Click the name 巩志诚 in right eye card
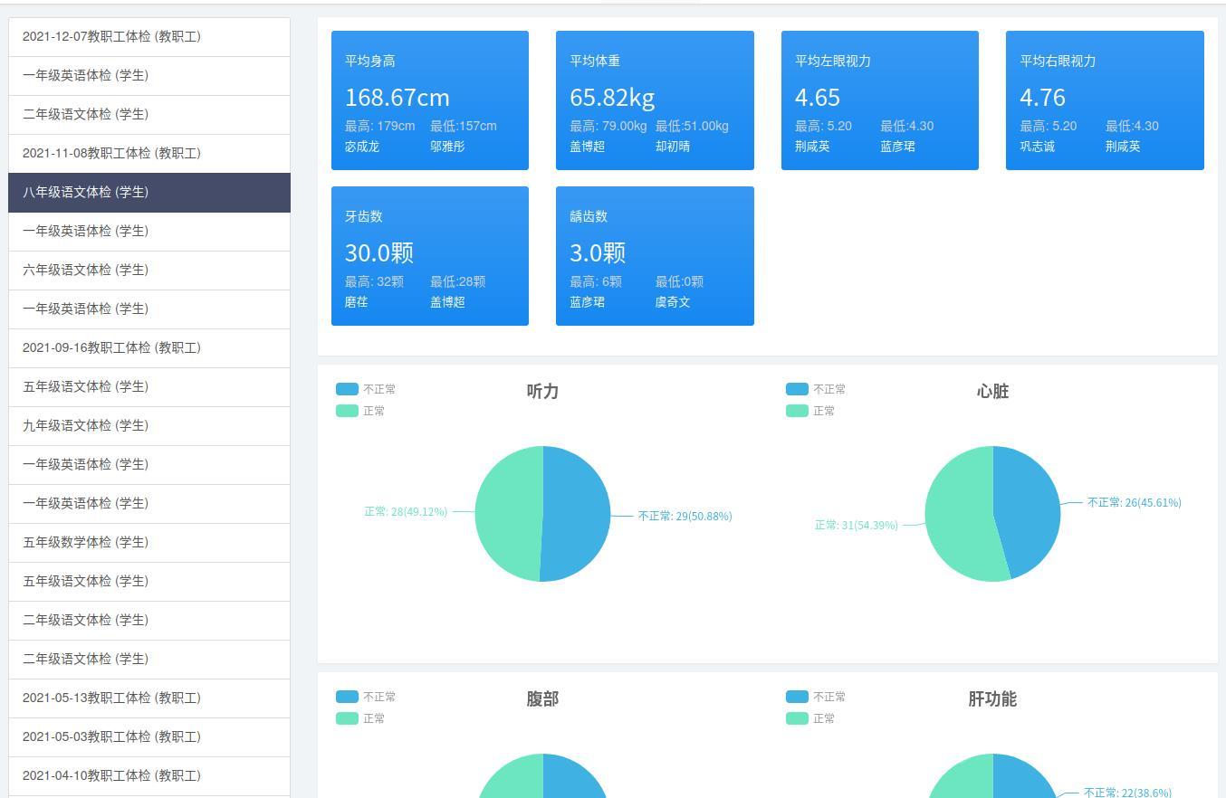 coord(1038,147)
